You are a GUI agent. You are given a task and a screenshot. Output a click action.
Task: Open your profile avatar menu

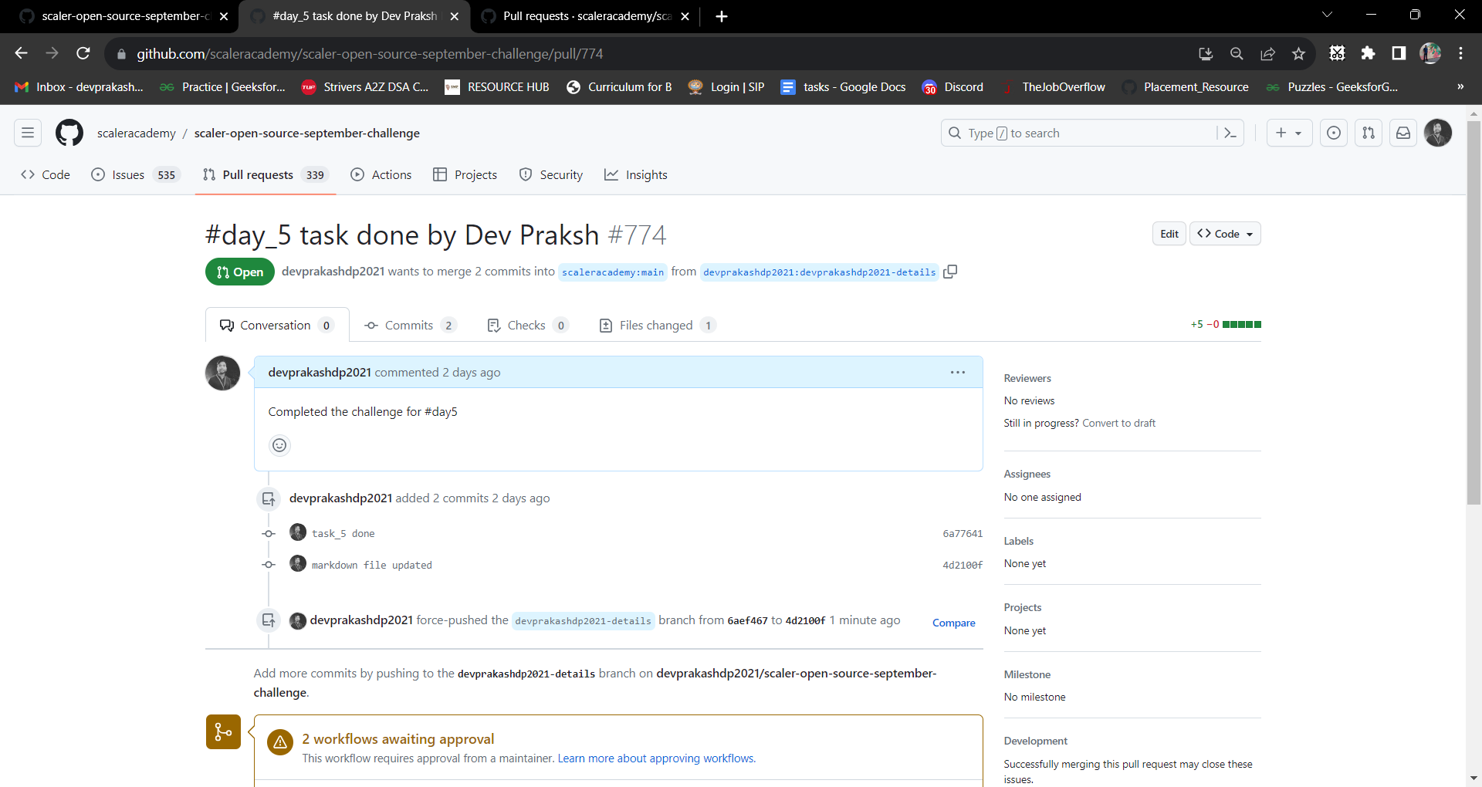pyautogui.click(x=1438, y=133)
